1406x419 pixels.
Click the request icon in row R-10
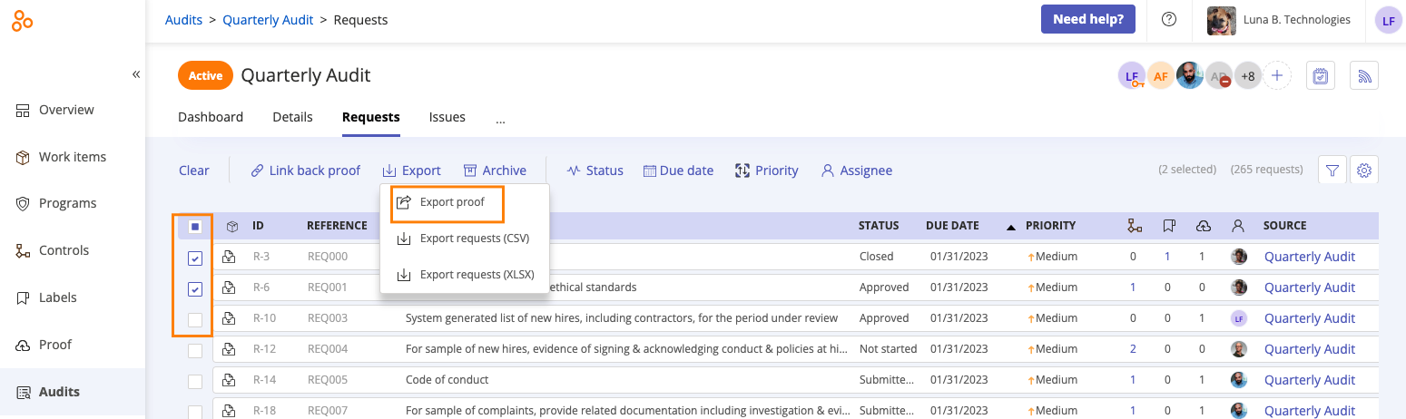(x=230, y=318)
